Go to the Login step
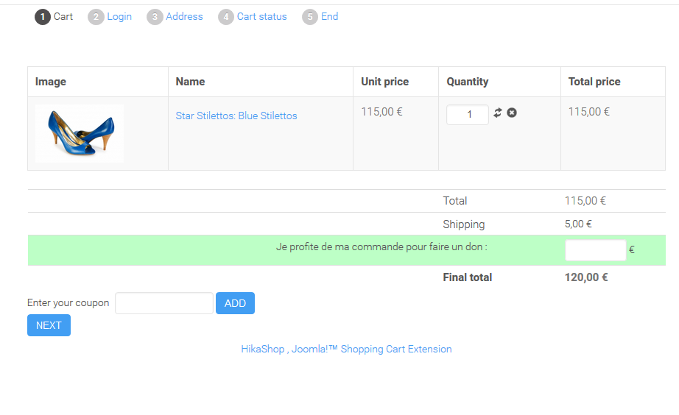 [x=119, y=16]
